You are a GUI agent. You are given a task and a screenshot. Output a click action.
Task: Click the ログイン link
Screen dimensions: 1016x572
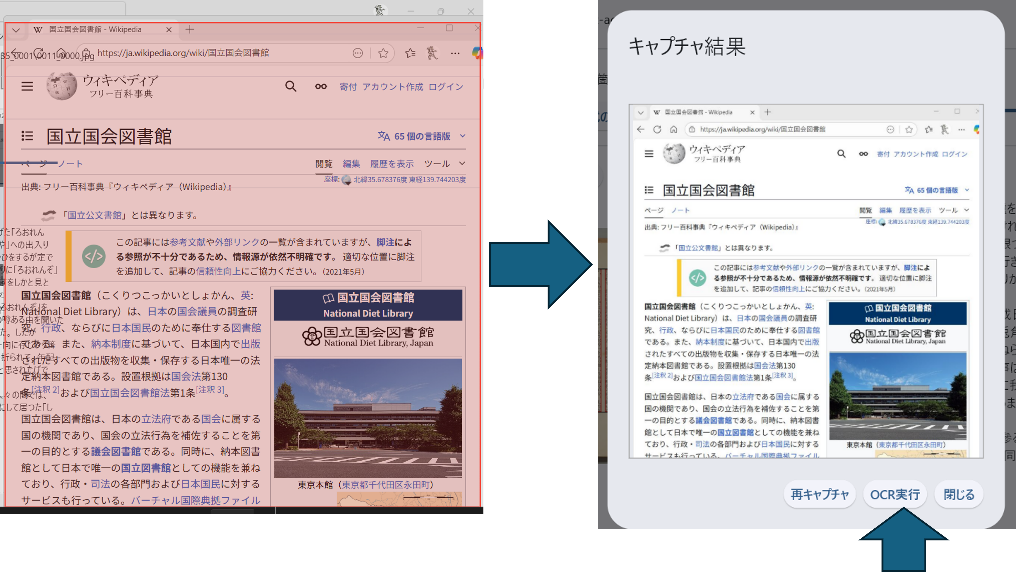click(446, 87)
